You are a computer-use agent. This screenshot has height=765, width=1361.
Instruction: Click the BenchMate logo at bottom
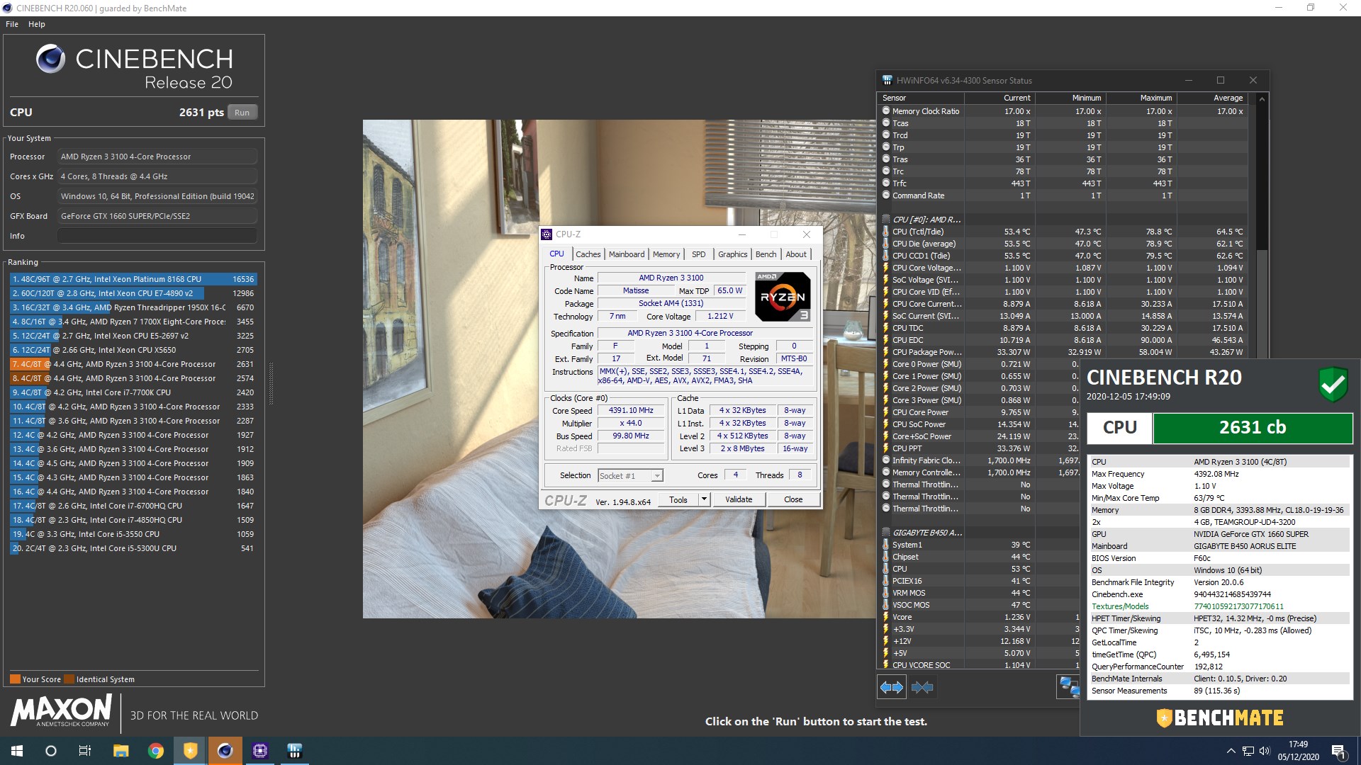click(x=1220, y=718)
